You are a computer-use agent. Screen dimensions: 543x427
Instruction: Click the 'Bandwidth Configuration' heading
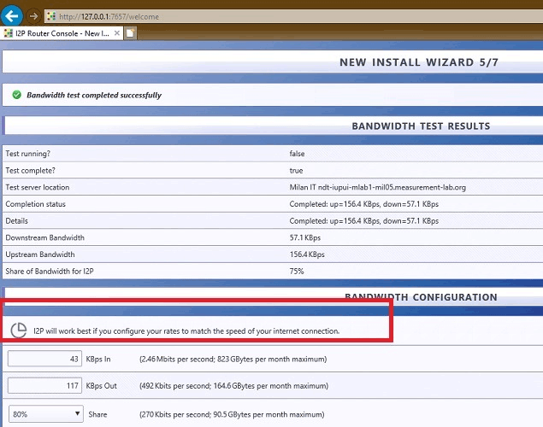[421, 297]
